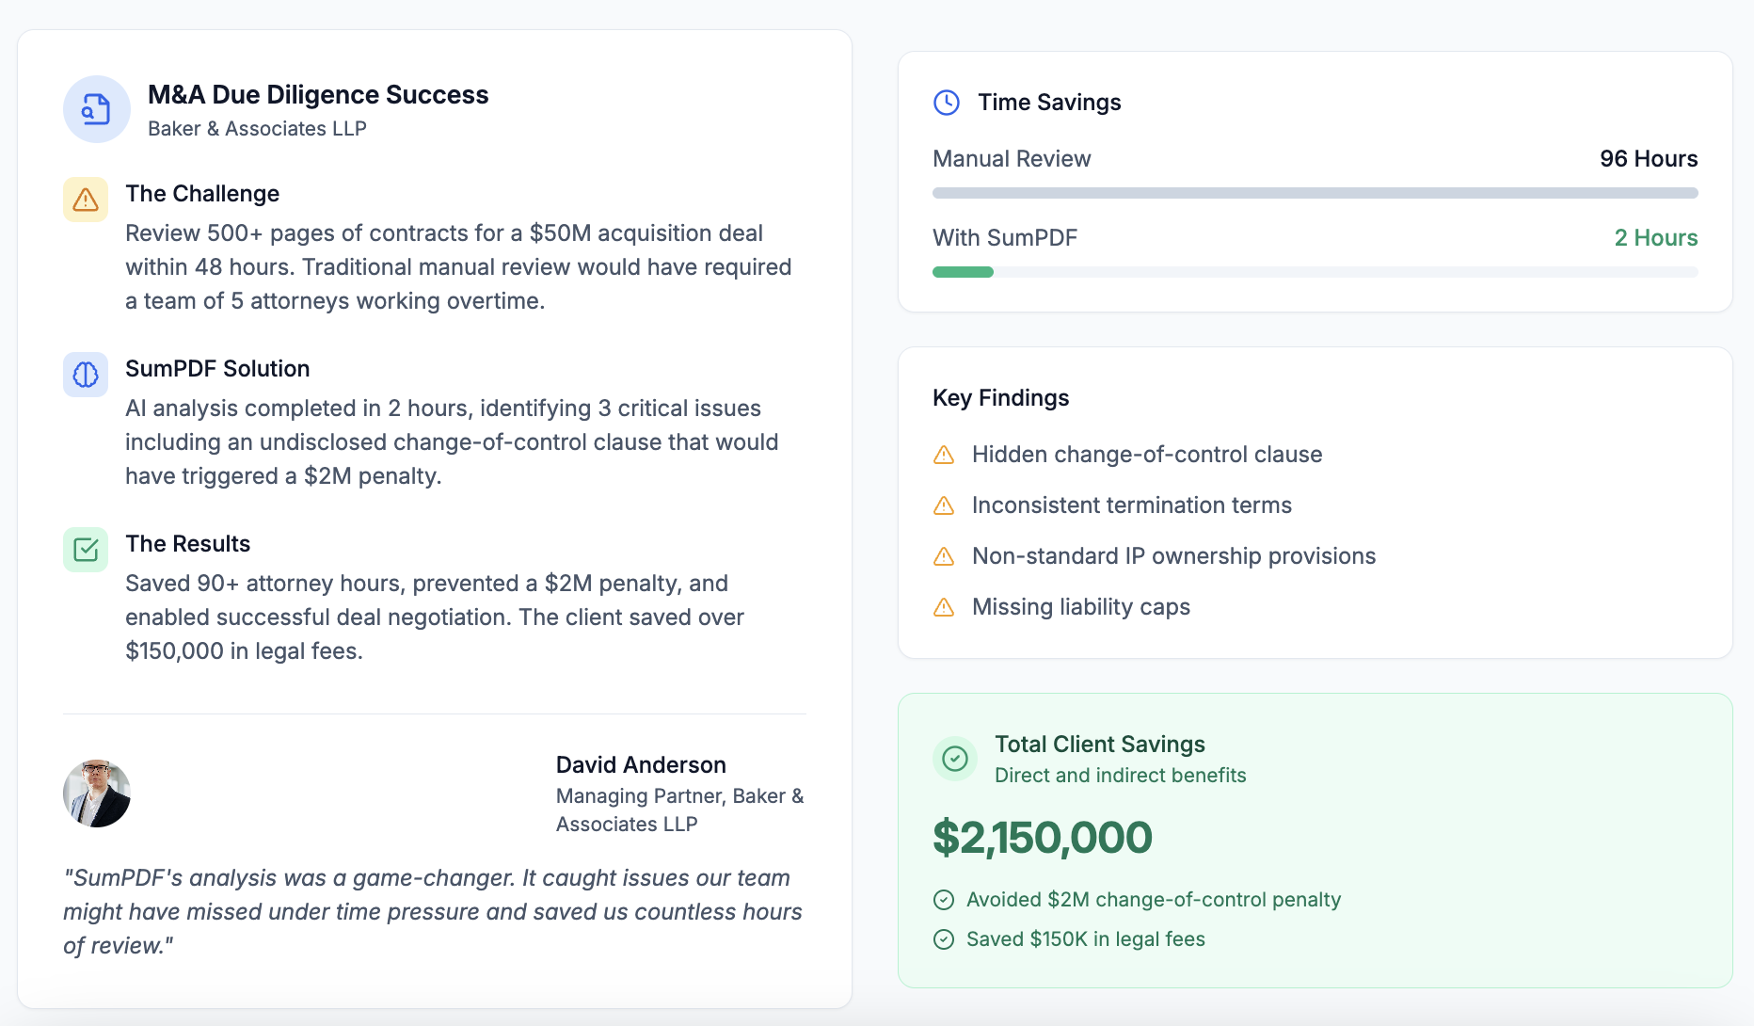Click the SumPDF's analysis was a game-changer quote
The height and width of the screenshot is (1026, 1754).
point(433,912)
